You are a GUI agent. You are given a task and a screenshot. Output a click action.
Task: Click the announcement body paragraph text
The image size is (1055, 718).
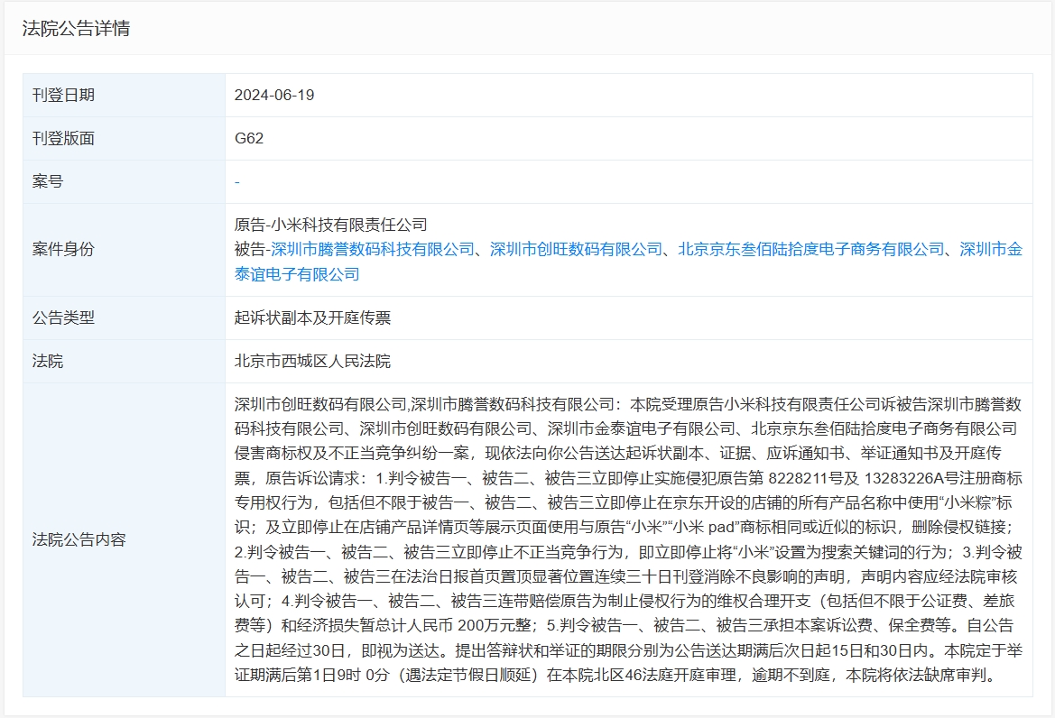coord(628,539)
